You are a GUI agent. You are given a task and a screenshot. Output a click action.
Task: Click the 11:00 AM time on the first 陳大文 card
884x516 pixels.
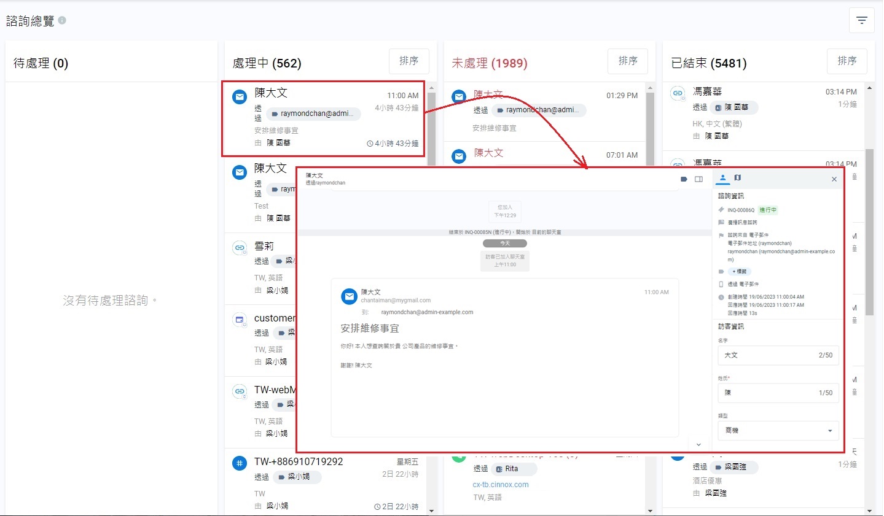pyautogui.click(x=402, y=96)
